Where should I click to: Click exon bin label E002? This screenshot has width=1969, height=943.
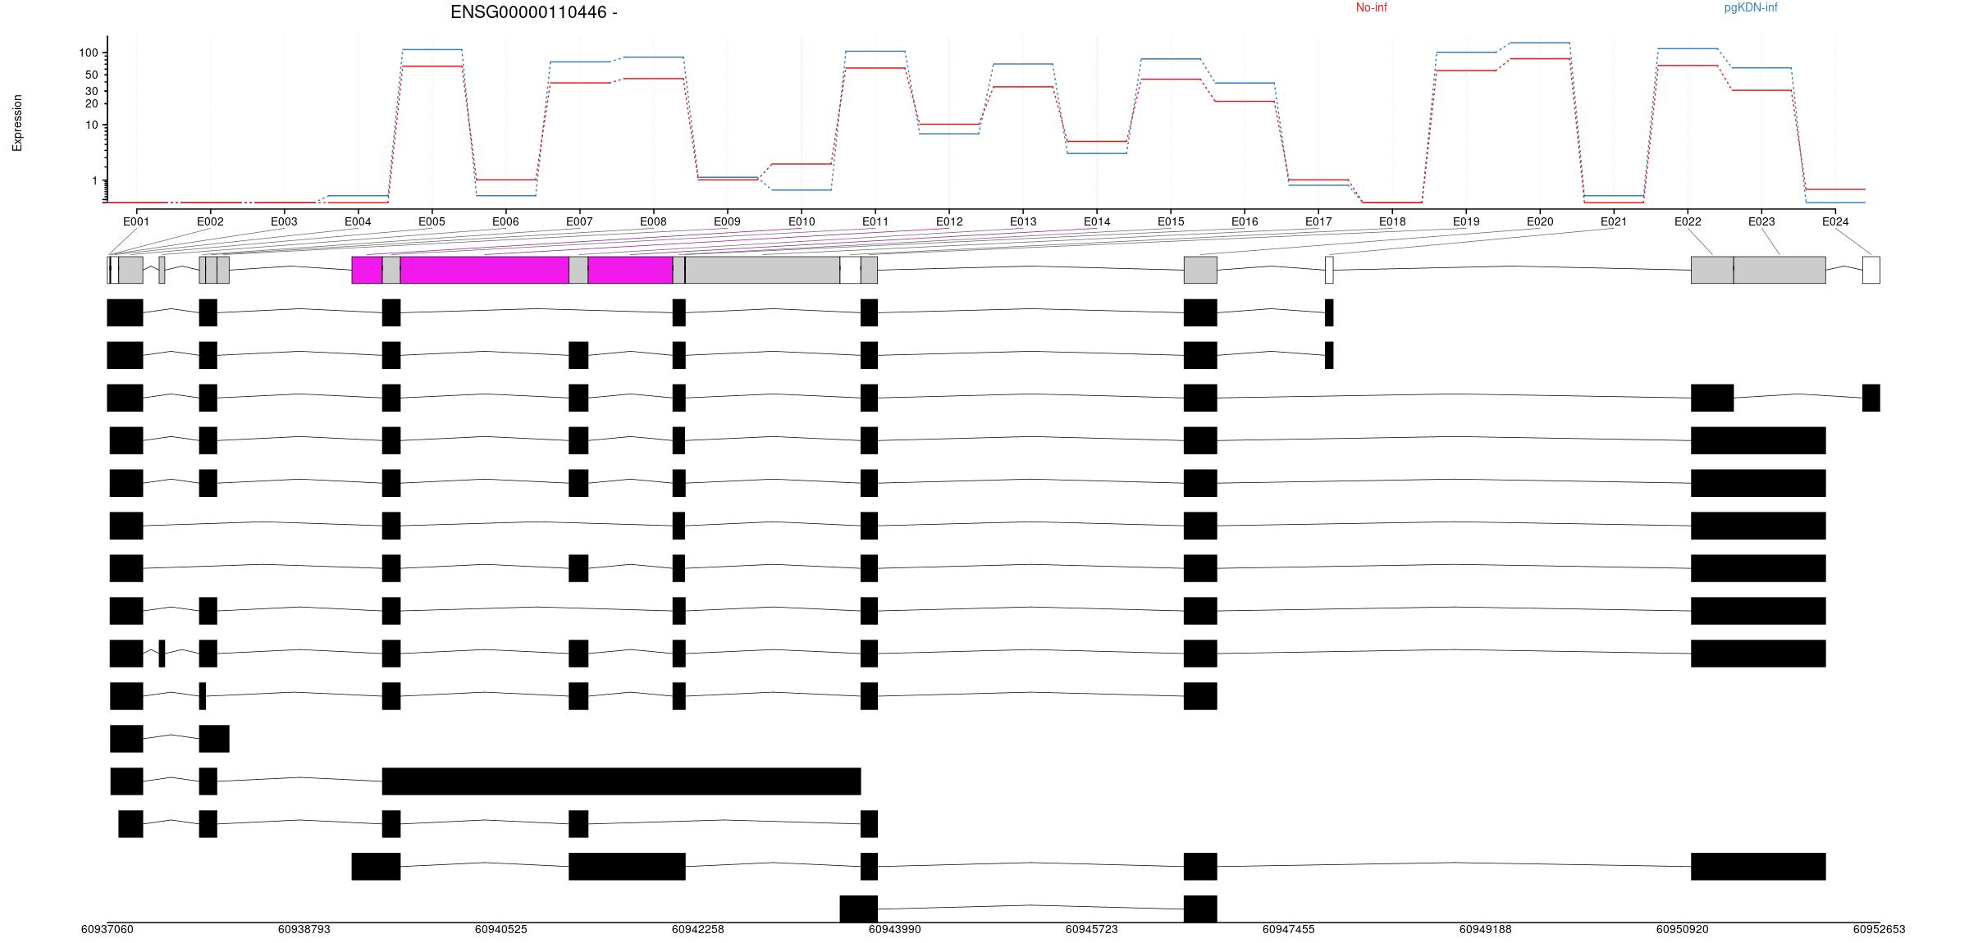[x=210, y=221]
